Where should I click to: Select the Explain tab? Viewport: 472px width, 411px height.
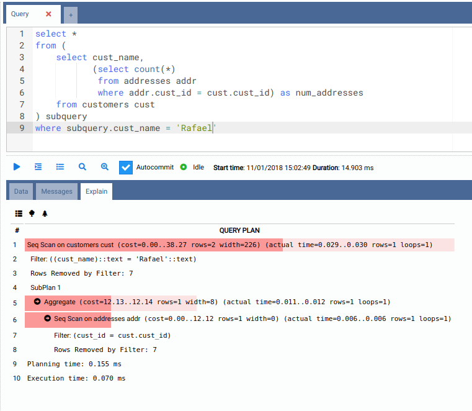(96, 191)
